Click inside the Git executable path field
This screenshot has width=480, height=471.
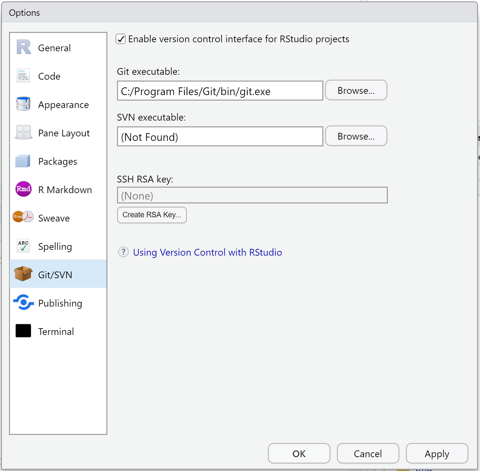point(220,91)
